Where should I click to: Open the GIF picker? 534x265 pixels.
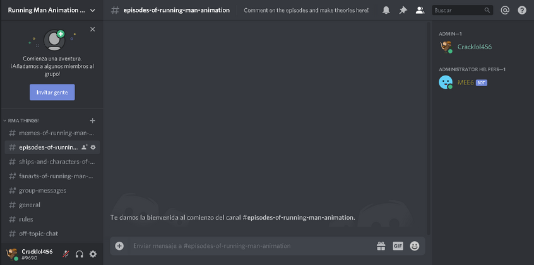click(x=398, y=246)
